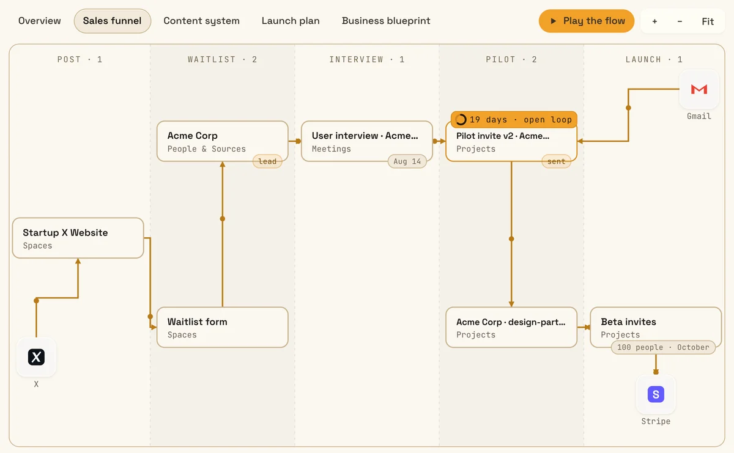
Task: Click the Gmail label text
Action: point(699,116)
